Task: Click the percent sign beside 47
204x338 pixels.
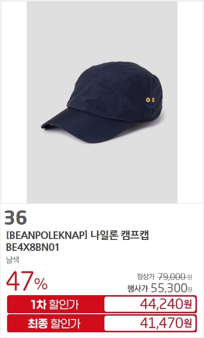Action: 42,284
